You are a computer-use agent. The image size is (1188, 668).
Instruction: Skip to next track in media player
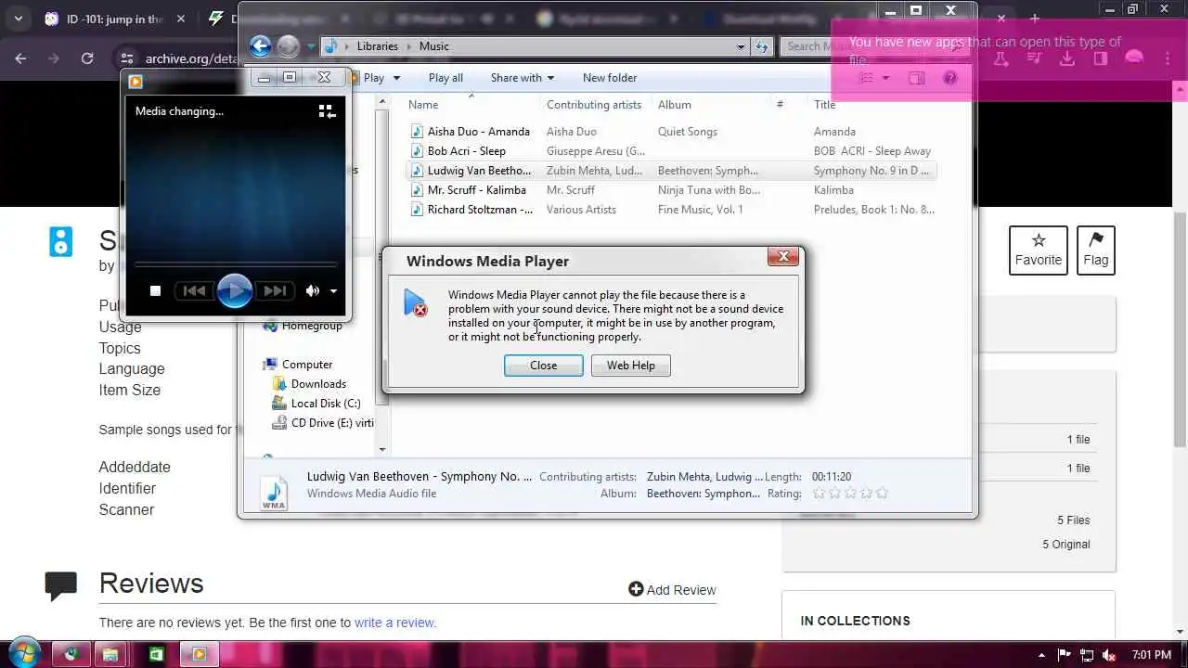point(275,291)
